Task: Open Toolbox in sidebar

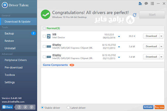Action: [19, 75]
